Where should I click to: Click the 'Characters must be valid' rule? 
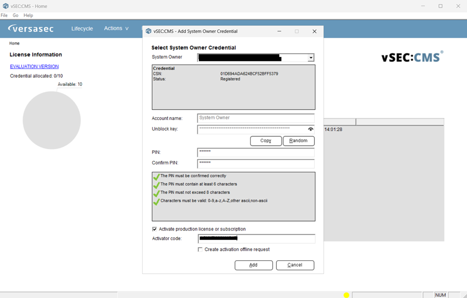click(x=214, y=201)
